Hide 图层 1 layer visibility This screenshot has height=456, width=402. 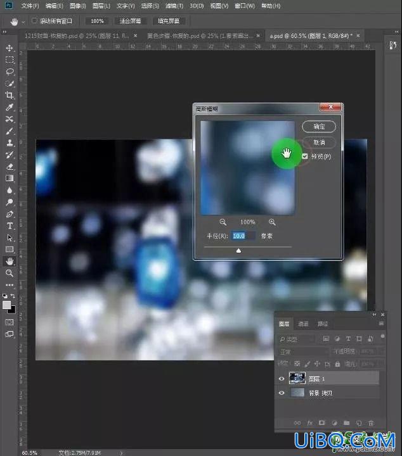[282, 379]
